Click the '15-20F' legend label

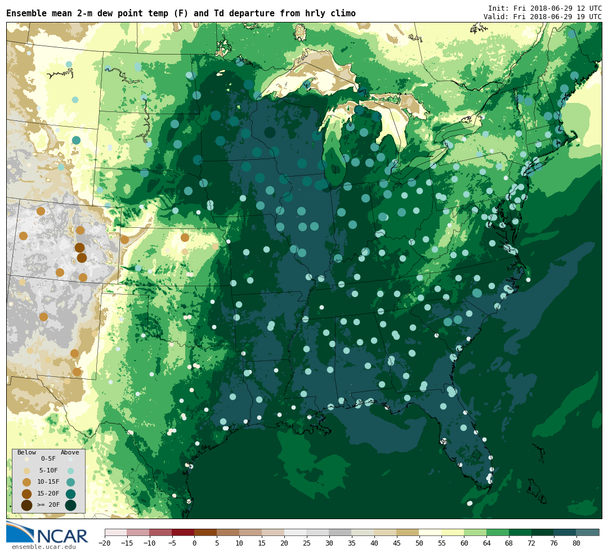[48, 493]
